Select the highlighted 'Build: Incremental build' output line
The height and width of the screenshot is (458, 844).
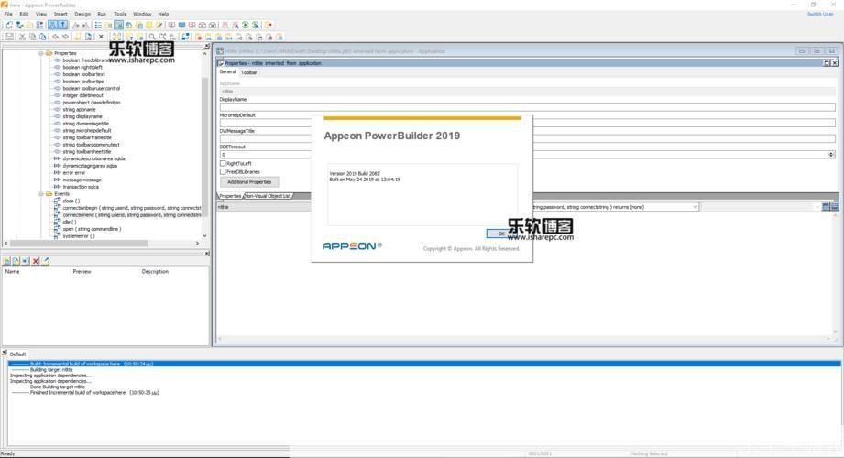(x=424, y=364)
